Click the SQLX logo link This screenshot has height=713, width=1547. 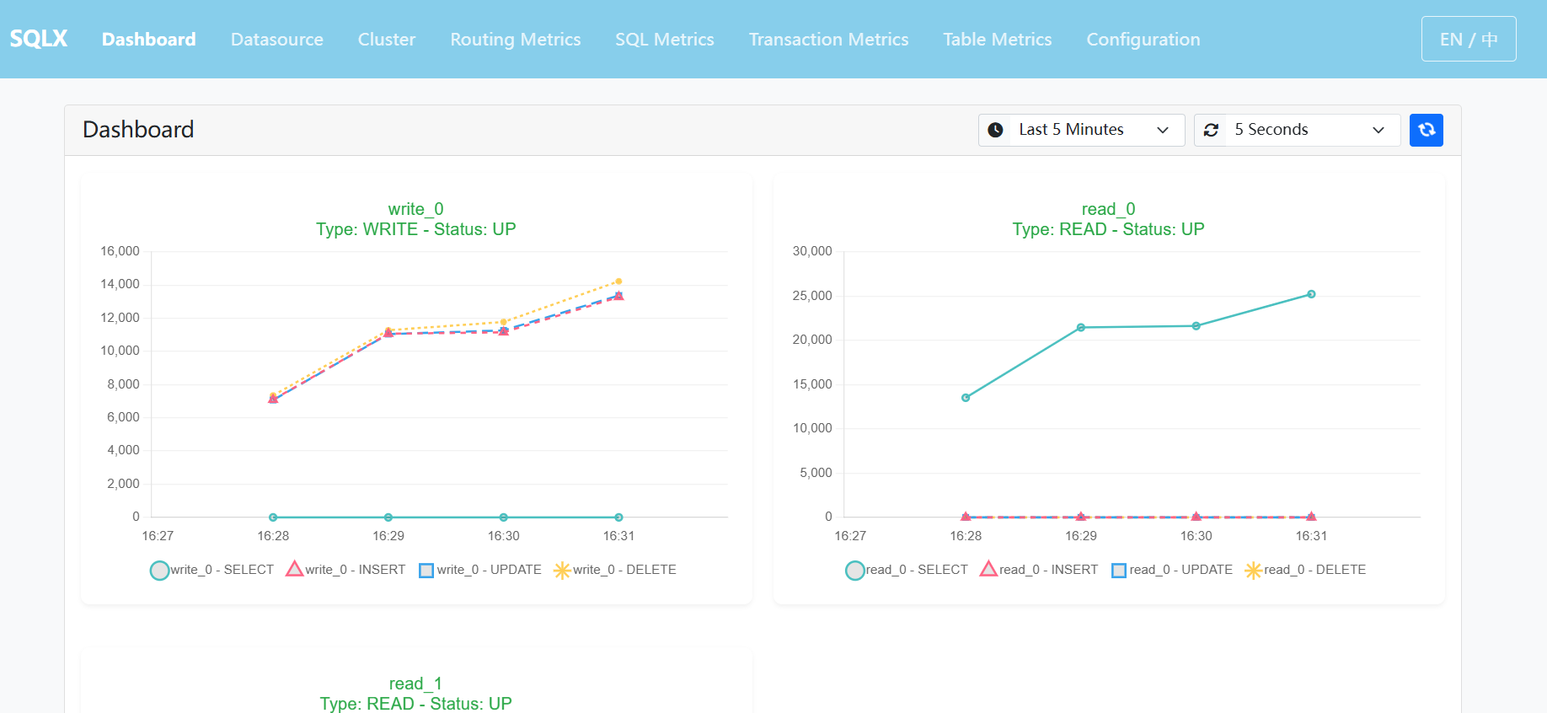click(x=39, y=39)
